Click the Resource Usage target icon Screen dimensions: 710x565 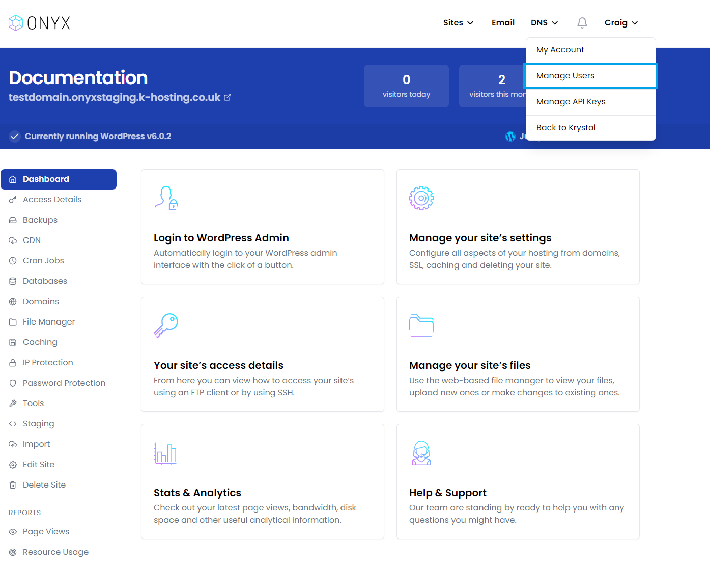click(x=13, y=552)
